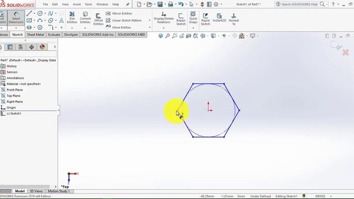
Task: Expand Trim Entities dropdown arrow
Action: point(72,28)
